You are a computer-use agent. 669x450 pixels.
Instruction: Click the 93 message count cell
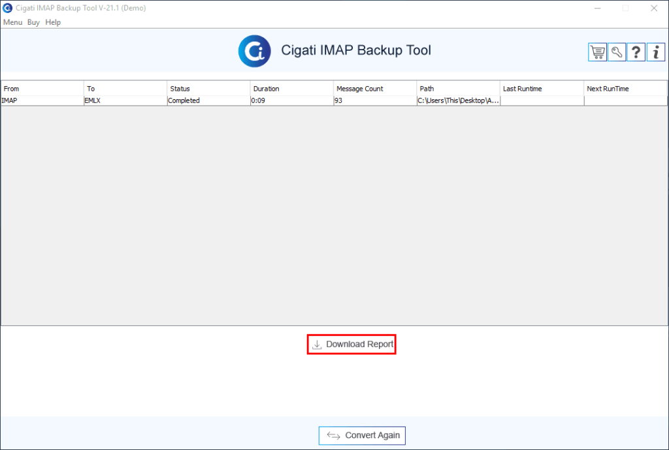pyautogui.click(x=375, y=100)
